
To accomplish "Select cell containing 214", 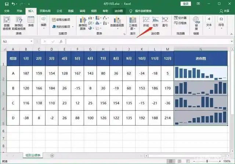I will point(167,118).
